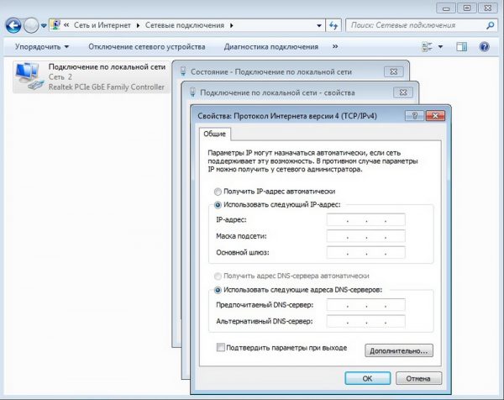Click "Отключение сетевого устройства" toolbar command
This screenshot has width=504, height=400.
tap(147, 47)
